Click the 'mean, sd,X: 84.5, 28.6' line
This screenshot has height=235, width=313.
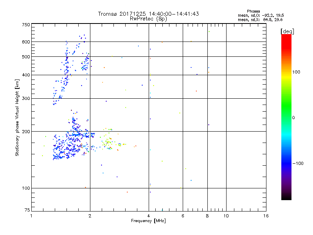[x=260, y=20]
